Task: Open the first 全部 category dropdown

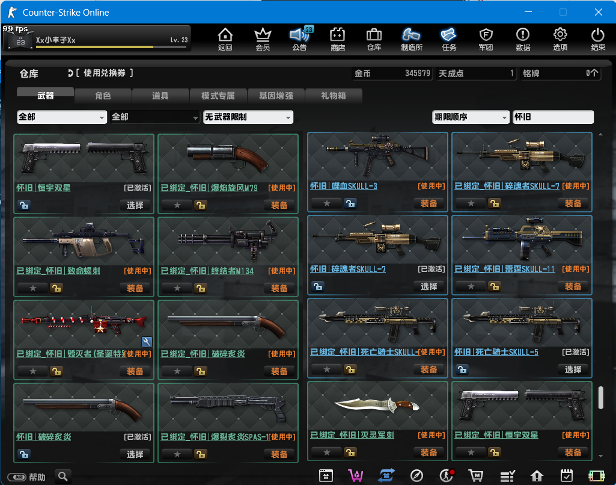Action: coord(62,117)
